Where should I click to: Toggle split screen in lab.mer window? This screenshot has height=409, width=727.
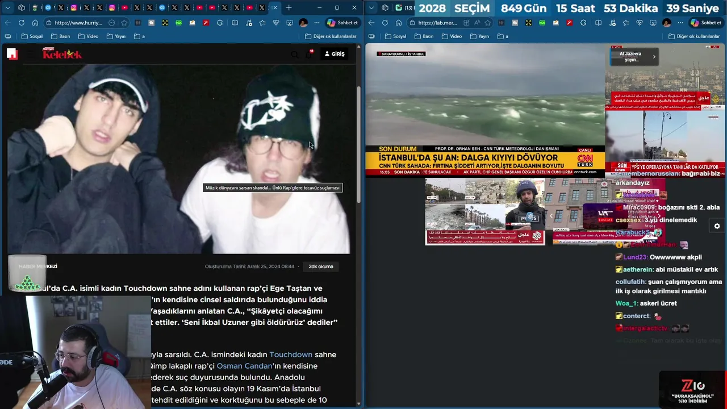[x=599, y=23]
